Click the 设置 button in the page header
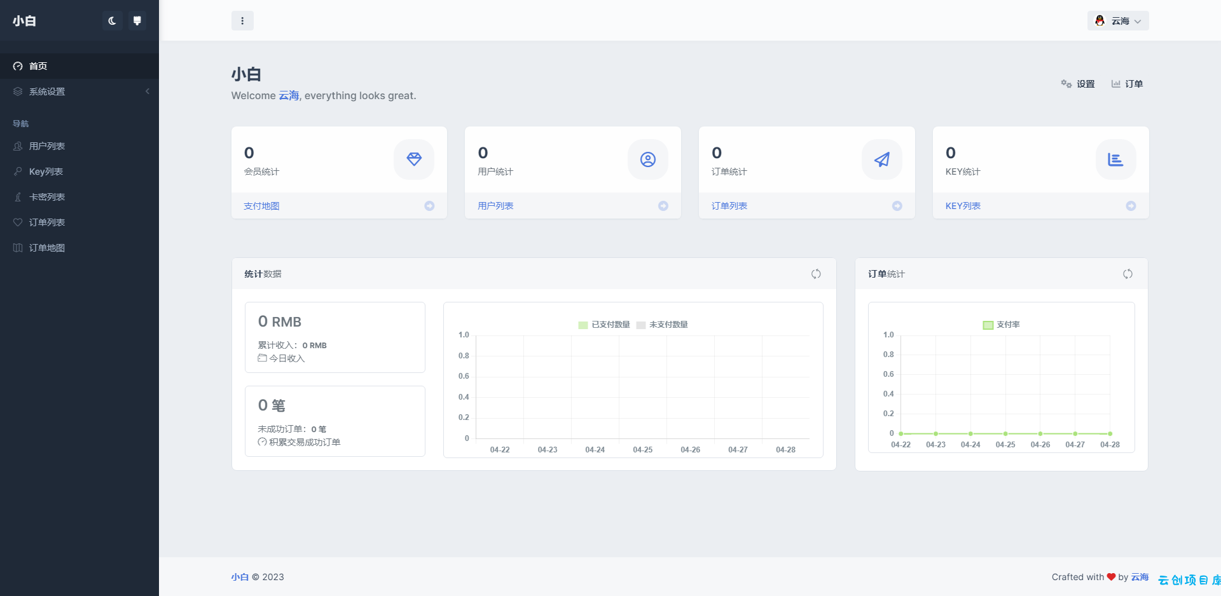 [x=1078, y=84]
